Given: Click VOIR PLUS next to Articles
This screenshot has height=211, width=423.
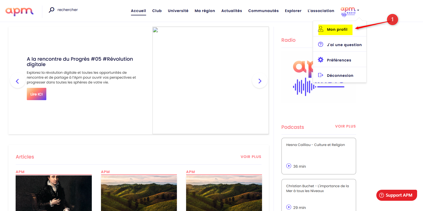Looking at the screenshot, I should [251, 157].
